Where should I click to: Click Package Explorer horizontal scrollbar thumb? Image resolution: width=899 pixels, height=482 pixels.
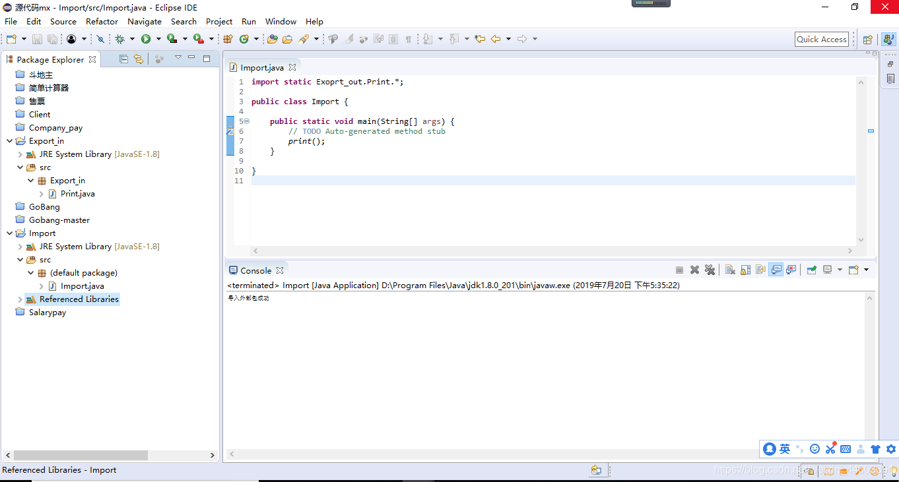81,455
